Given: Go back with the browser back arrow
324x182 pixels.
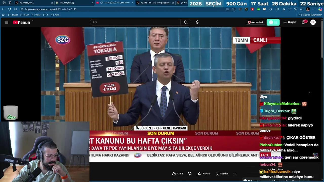Looking at the screenshot, I should 3,9.
